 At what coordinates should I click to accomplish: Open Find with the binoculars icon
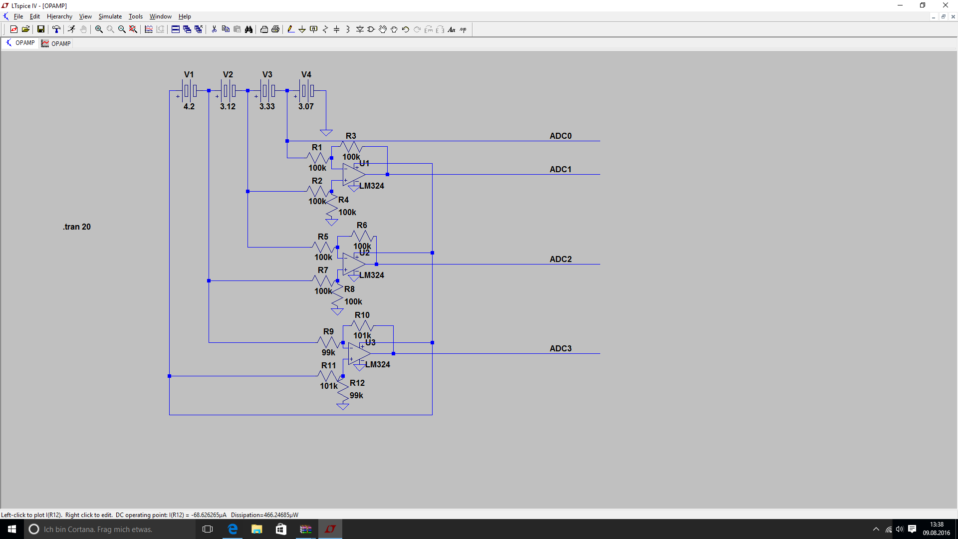(x=248, y=29)
